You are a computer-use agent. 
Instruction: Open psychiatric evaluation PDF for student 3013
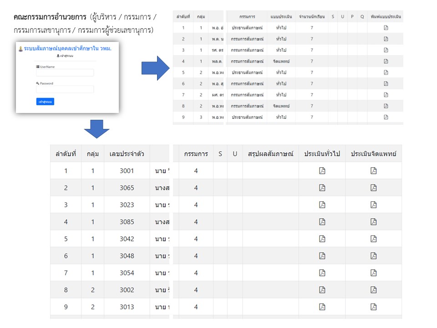pyautogui.click(x=373, y=307)
